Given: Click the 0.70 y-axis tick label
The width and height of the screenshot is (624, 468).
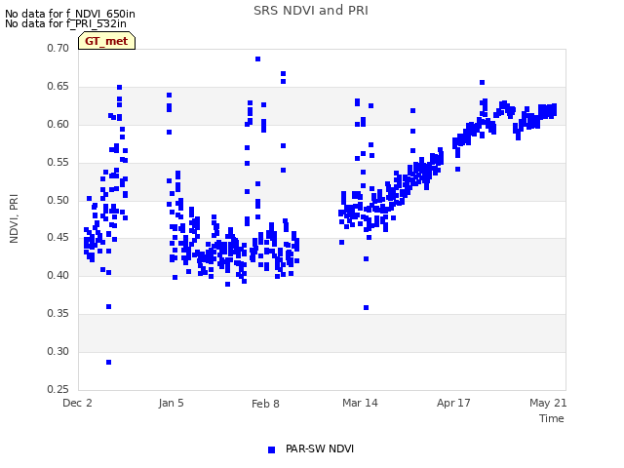Looking at the screenshot, I should point(58,48).
